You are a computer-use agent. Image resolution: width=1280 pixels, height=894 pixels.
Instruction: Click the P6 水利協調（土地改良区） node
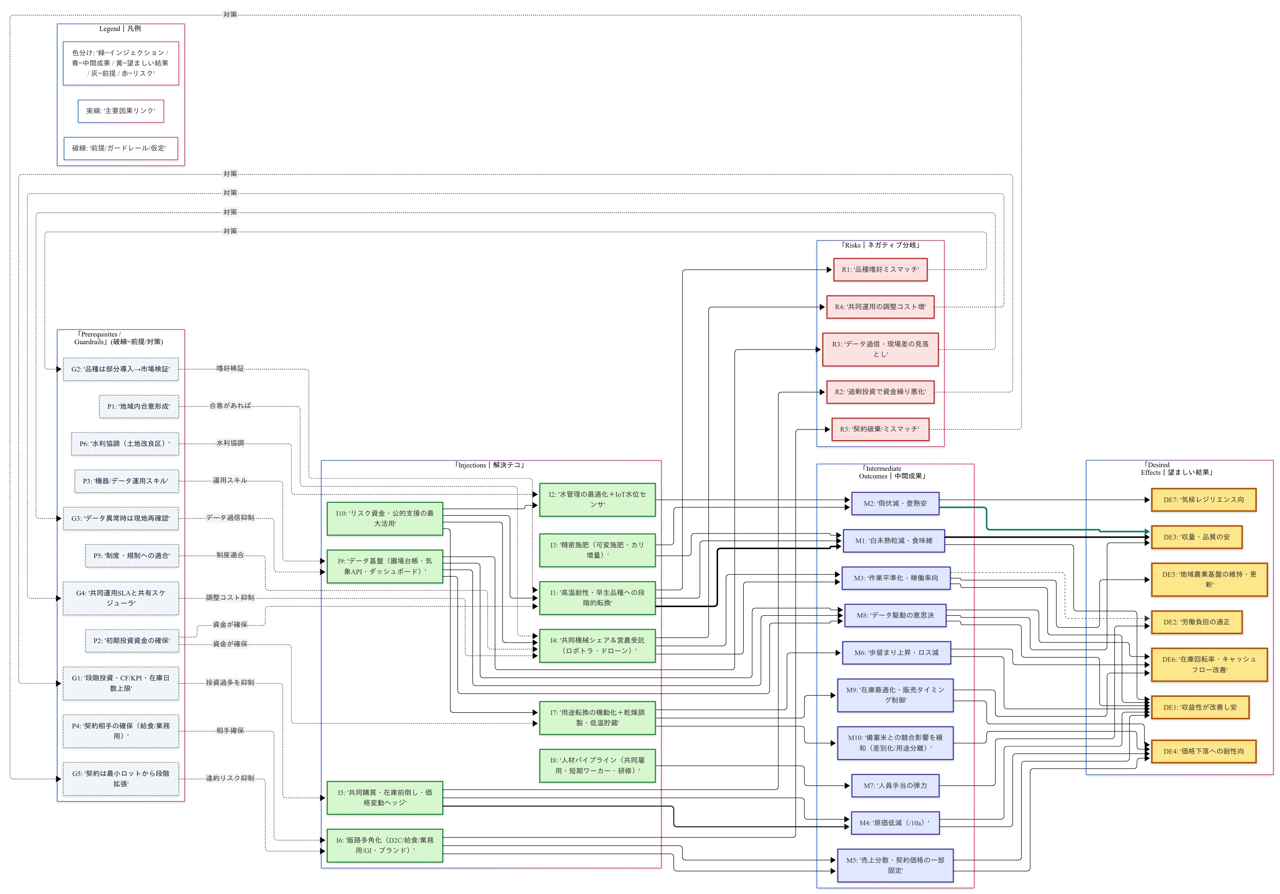click(x=125, y=444)
